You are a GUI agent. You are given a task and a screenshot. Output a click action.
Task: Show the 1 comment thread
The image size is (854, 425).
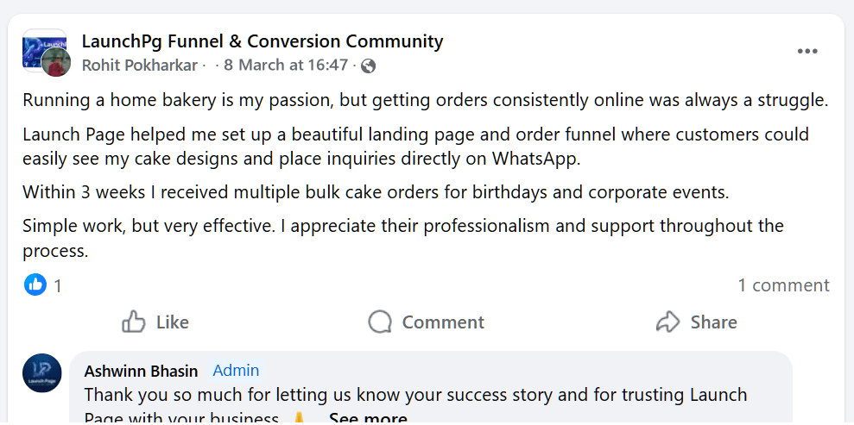point(783,285)
